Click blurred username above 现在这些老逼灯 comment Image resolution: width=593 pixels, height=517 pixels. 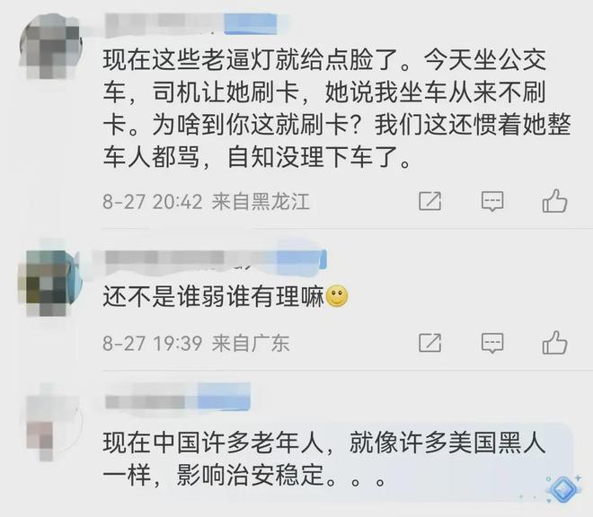click(x=191, y=24)
